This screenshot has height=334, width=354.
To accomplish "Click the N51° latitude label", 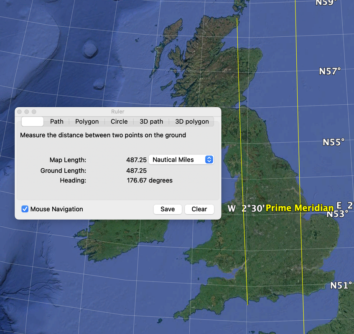I will pos(341,286).
